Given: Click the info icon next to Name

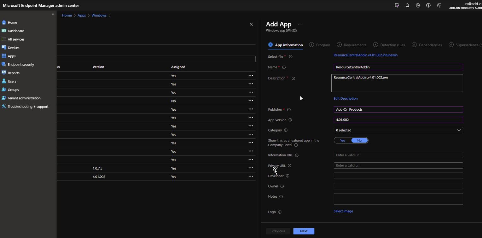Looking at the screenshot, I should coord(284,67).
